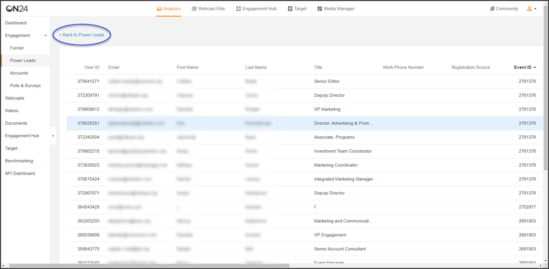Click the Associate, Programs title cell
Screen dimensions: 549x269
click(335, 137)
